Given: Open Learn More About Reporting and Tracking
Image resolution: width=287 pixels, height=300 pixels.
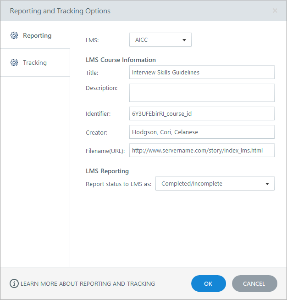Looking at the screenshot, I should click(88, 283).
